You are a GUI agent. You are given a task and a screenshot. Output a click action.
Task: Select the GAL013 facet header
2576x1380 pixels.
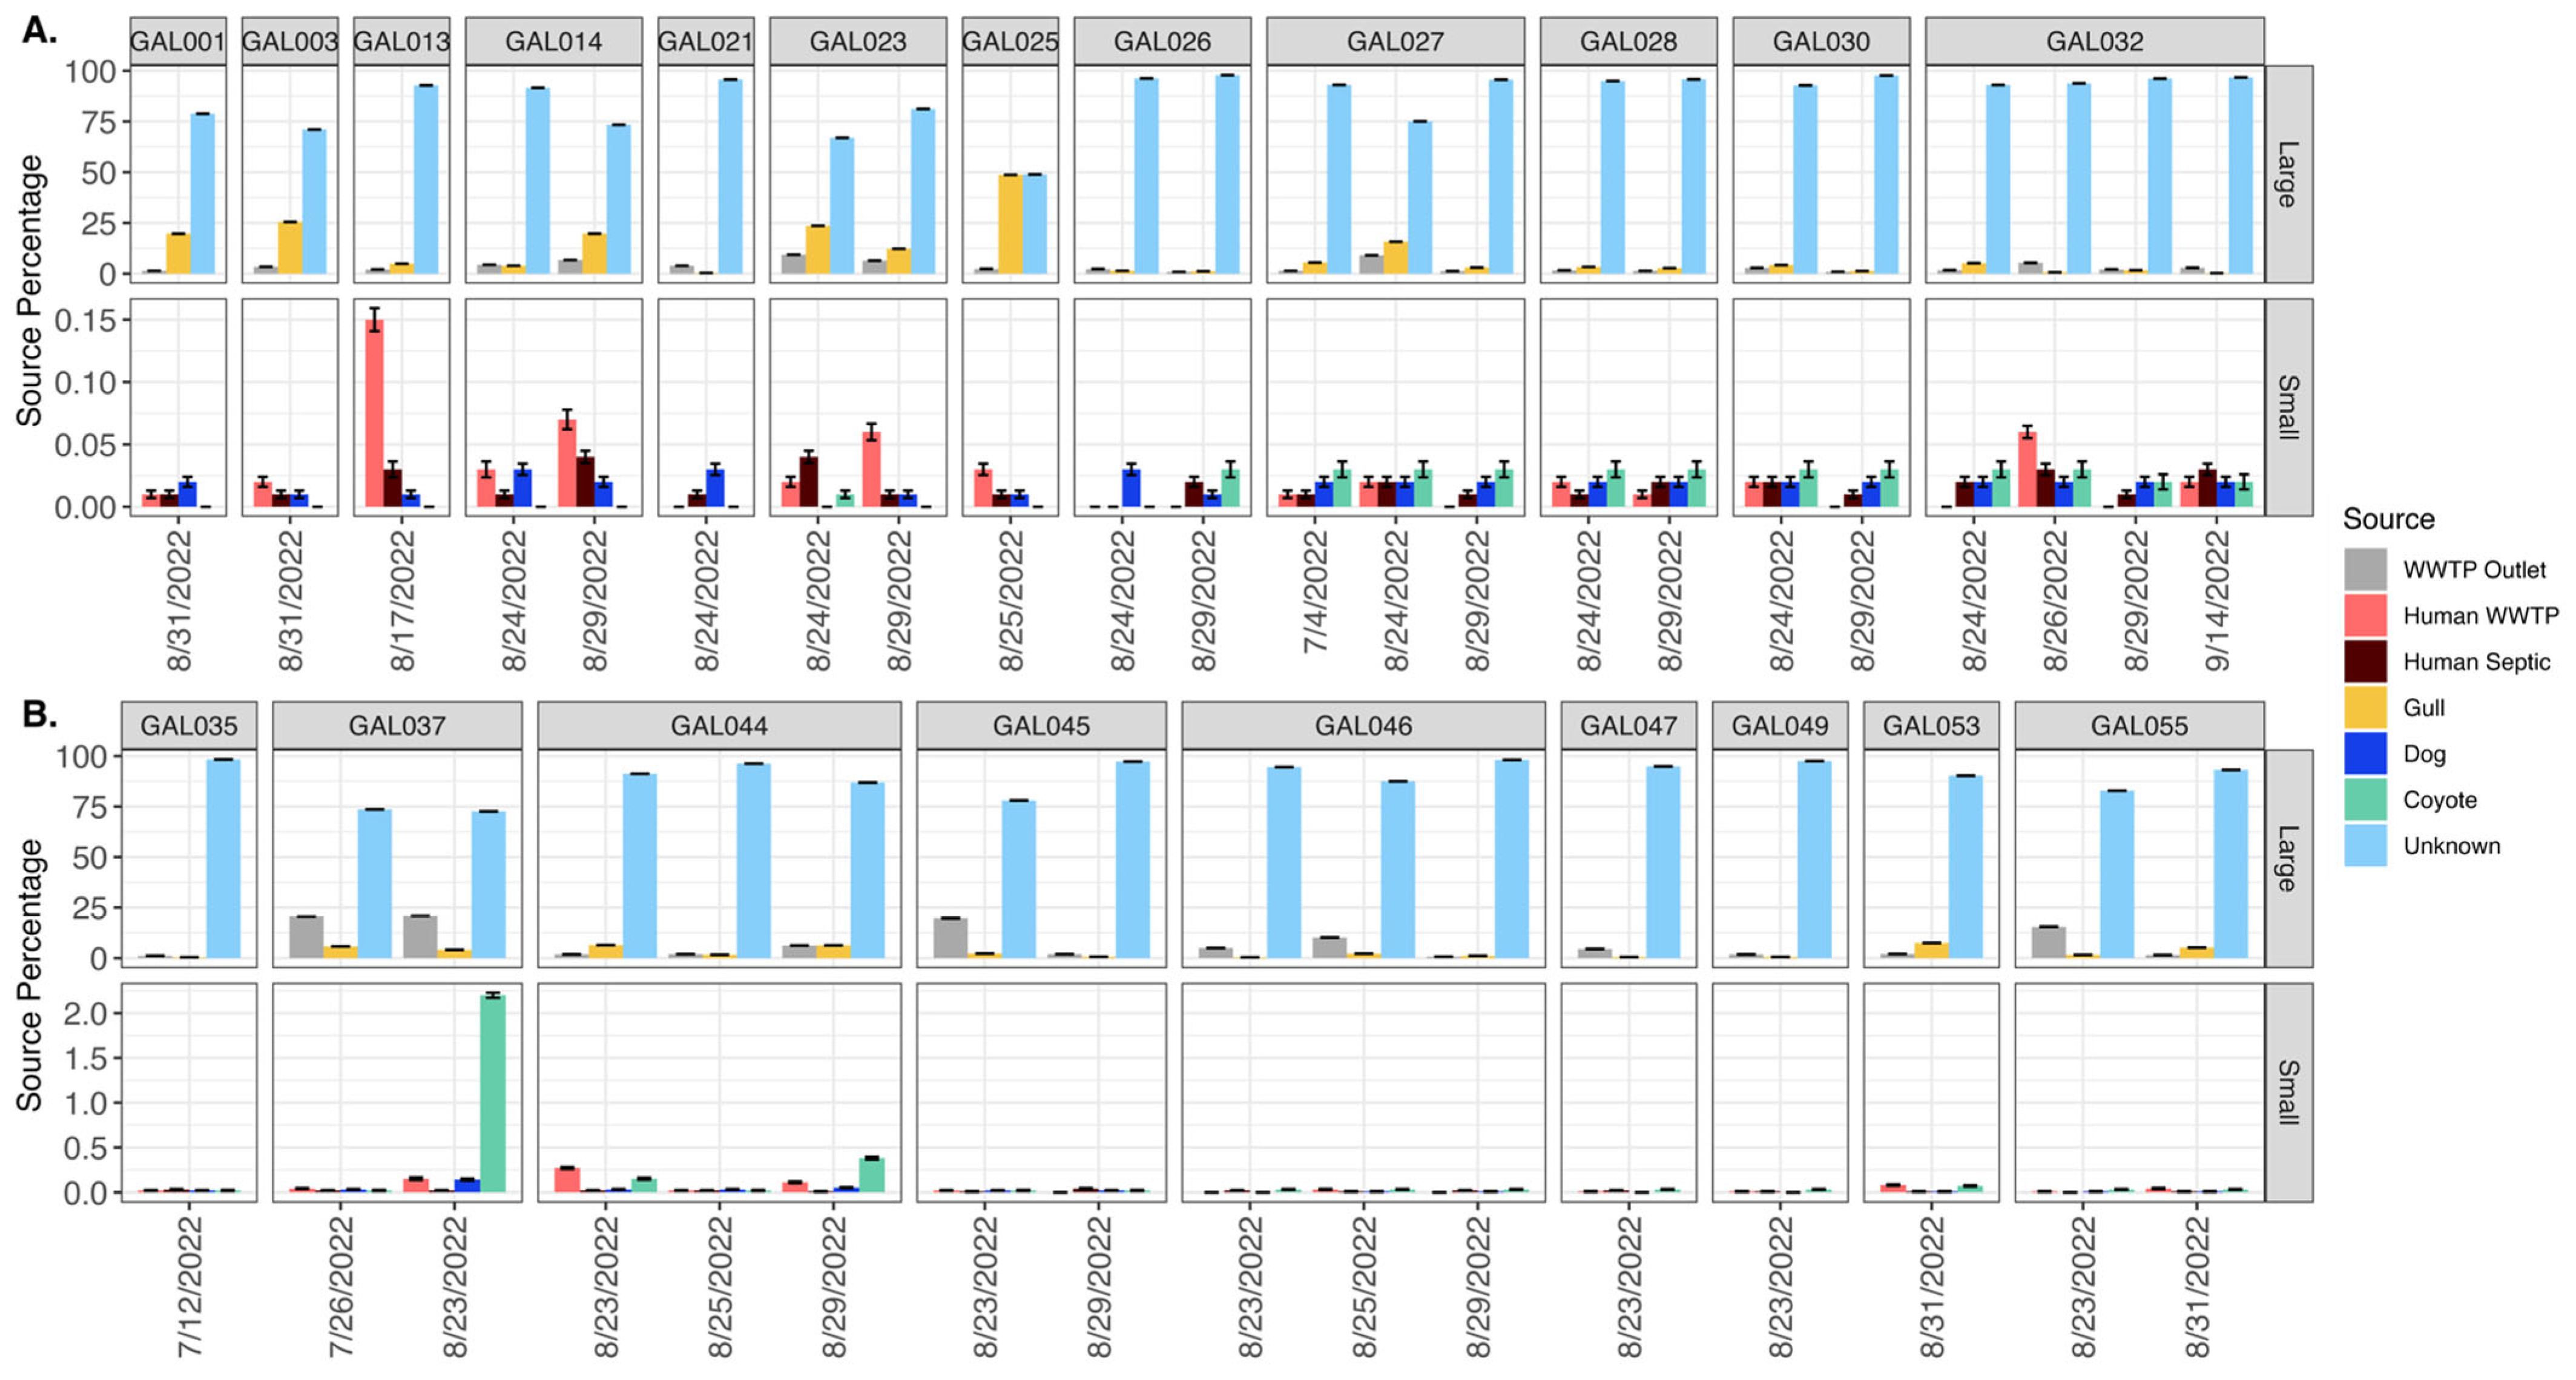402,41
